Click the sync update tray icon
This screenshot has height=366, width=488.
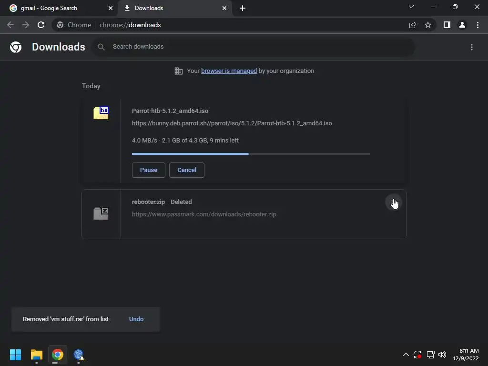coord(417,355)
